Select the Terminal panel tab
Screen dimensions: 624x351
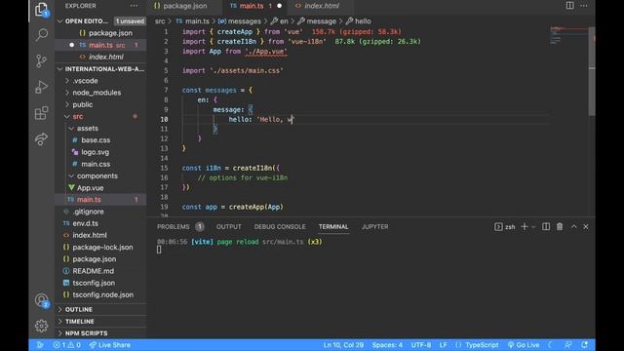pos(333,227)
